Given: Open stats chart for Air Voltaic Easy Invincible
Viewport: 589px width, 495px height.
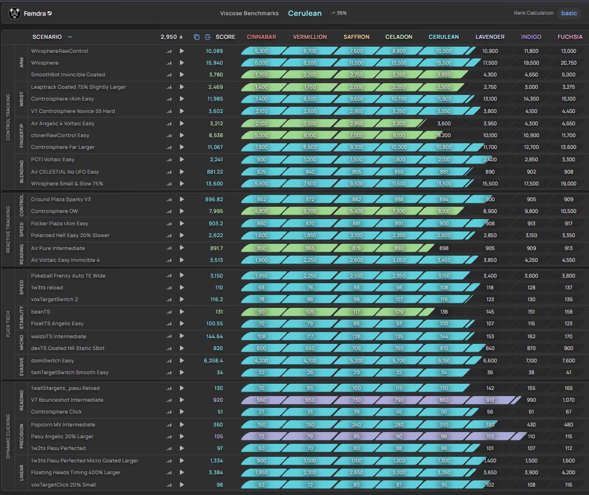Looking at the screenshot, I should pos(169,260).
